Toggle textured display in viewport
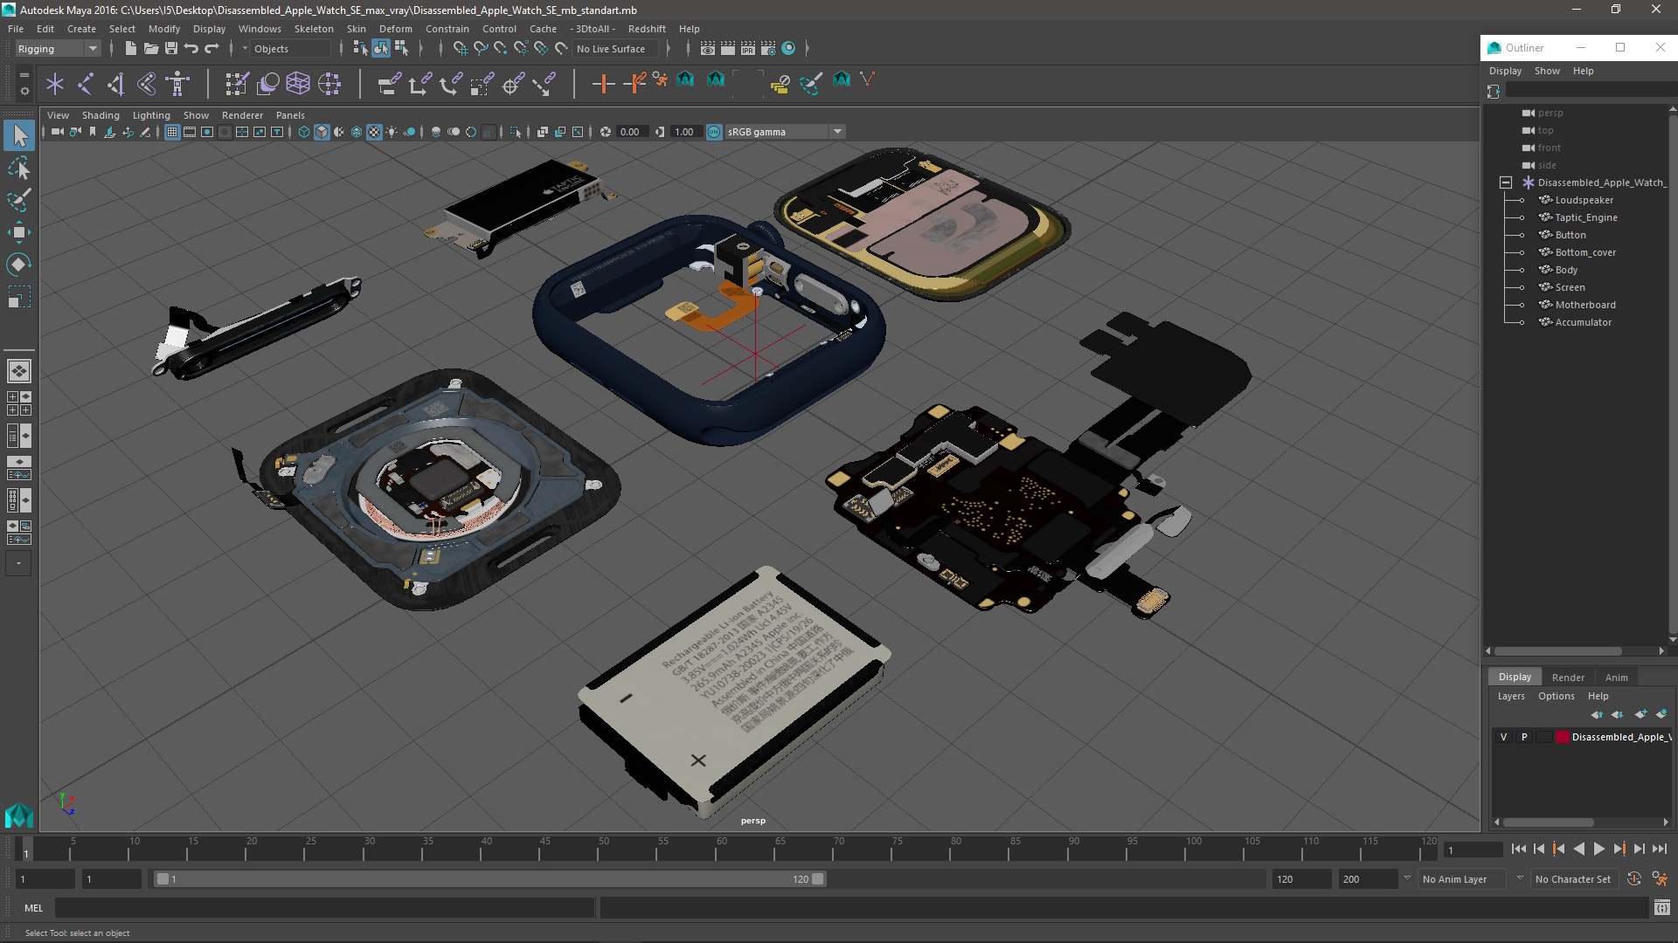Viewport: 1678px width, 943px height. (374, 132)
